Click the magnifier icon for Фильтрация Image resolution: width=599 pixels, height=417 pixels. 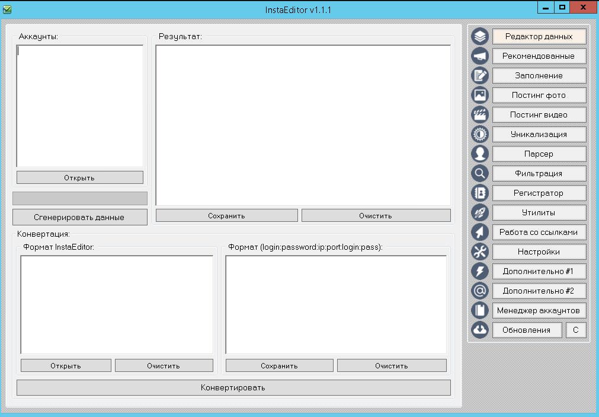click(x=480, y=173)
